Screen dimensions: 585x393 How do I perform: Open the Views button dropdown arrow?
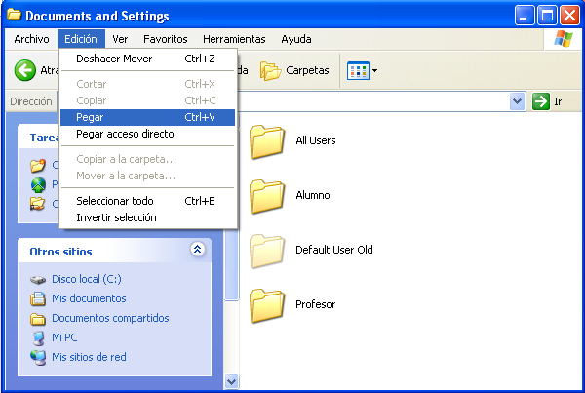click(374, 70)
